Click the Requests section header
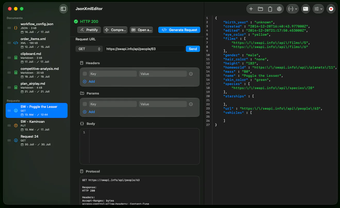This screenshot has width=340, height=208. tap(13, 101)
